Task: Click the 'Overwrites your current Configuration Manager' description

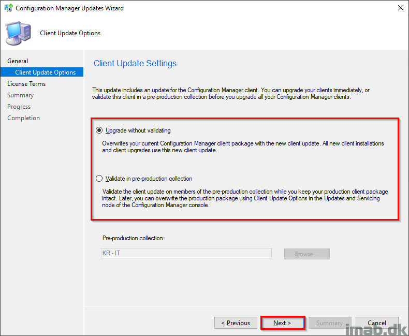Action: point(243,147)
